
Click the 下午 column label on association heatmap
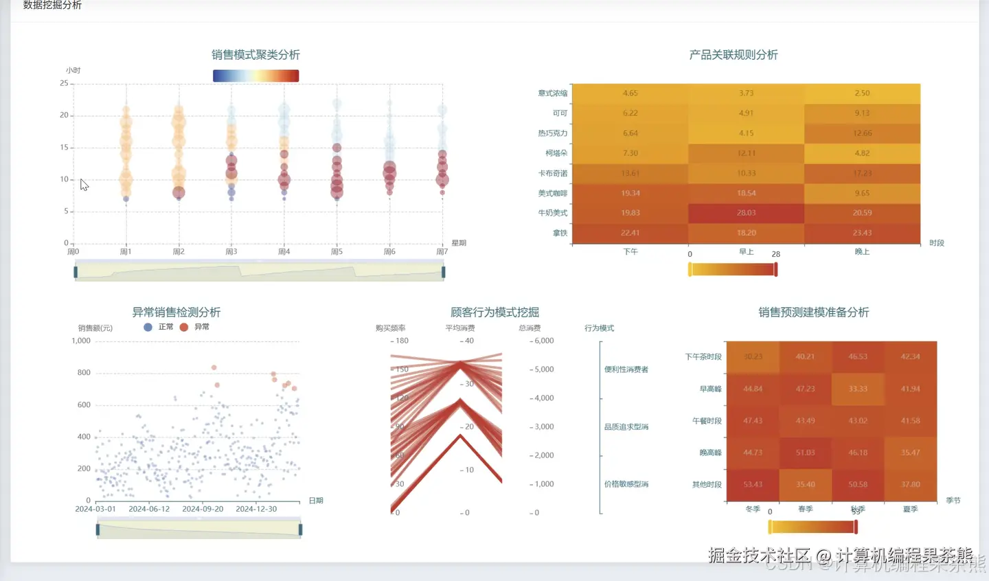(630, 252)
